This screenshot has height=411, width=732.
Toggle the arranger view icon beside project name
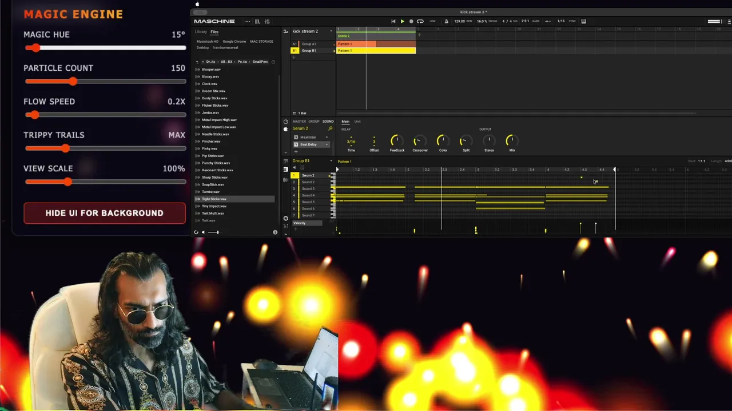(x=285, y=31)
